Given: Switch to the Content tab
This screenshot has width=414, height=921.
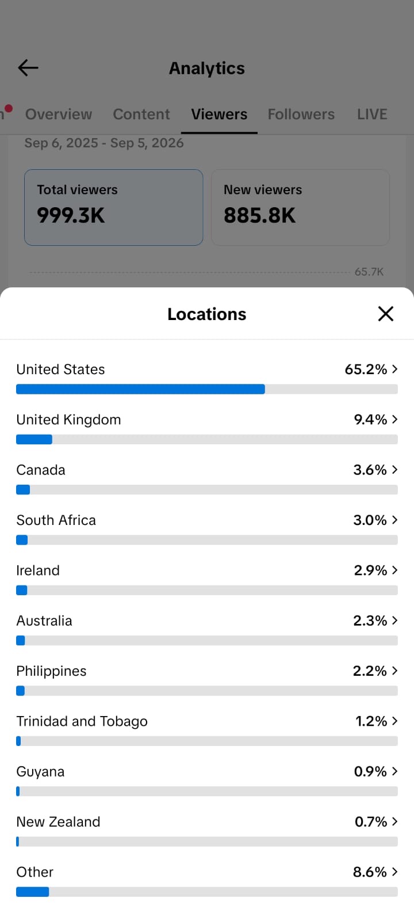Looking at the screenshot, I should click(x=141, y=114).
